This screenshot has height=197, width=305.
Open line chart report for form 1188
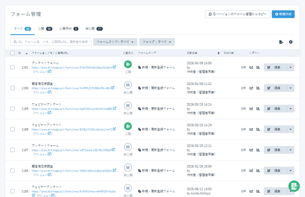pos(251,129)
